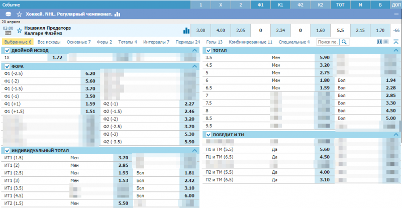Viewport: 402px width, 208px height.
Task: Star the NHL regular championship league
Action: pos(19,14)
